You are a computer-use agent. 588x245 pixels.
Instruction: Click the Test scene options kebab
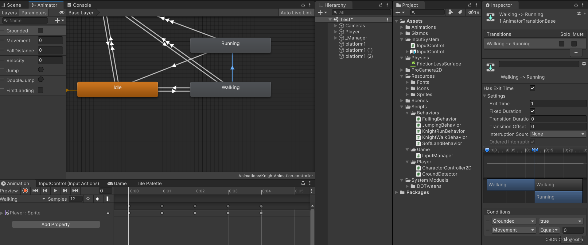[387, 19]
